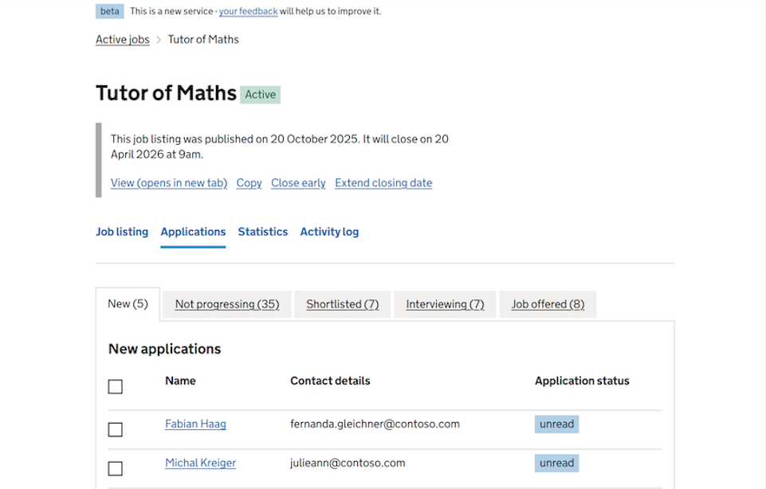Select the Applications tab

193,232
